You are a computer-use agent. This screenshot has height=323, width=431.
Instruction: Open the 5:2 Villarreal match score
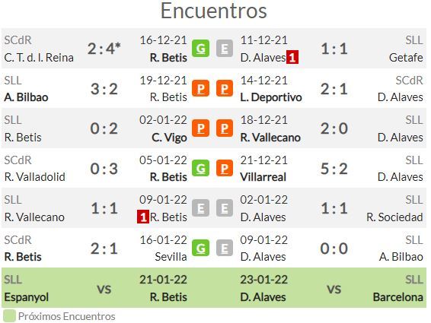(334, 169)
